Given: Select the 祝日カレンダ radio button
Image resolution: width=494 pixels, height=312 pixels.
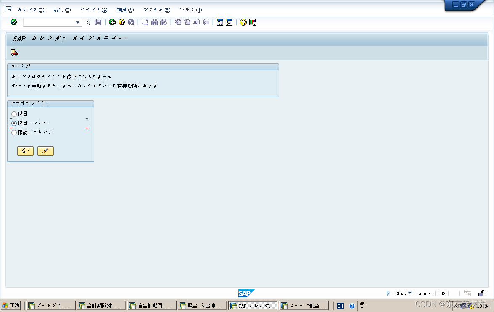Looking at the screenshot, I should tap(14, 123).
